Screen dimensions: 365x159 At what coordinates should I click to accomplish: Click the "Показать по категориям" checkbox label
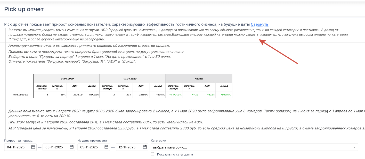click(x=175, y=154)
